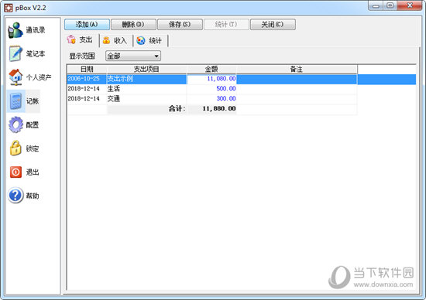
Task: Click the 锁定 padlock icon
Action: pyautogui.click(x=15, y=148)
